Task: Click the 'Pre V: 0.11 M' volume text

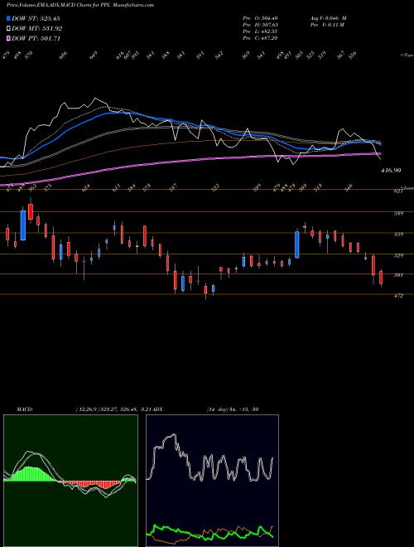Action: tap(326, 25)
